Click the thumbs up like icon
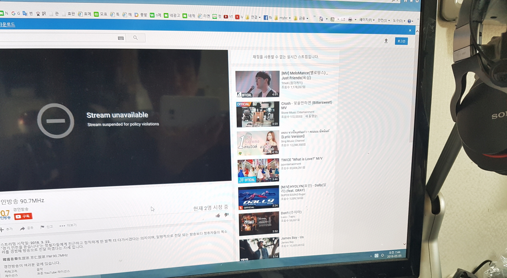Screen dimensions: 507x278 218,216
